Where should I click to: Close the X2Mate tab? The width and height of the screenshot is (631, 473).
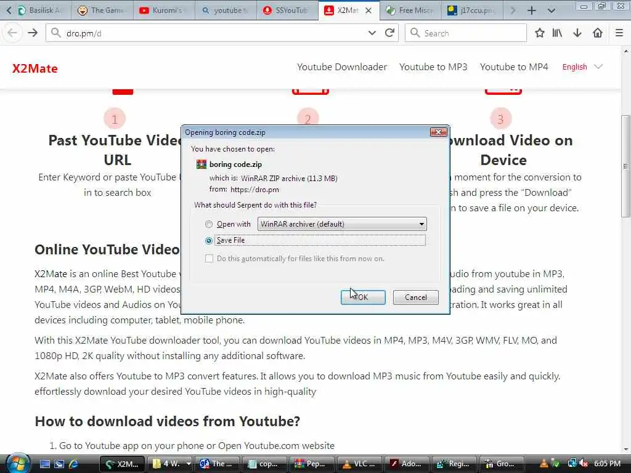[x=368, y=10]
